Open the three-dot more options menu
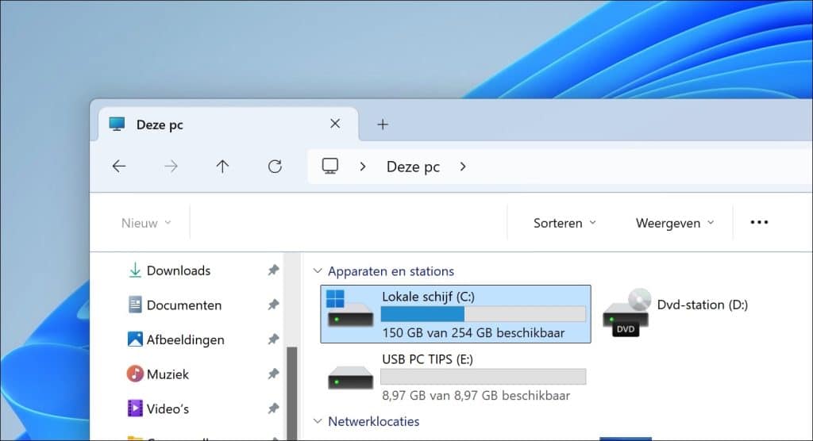Image resolution: width=813 pixels, height=441 pixels. pos(759,222)
